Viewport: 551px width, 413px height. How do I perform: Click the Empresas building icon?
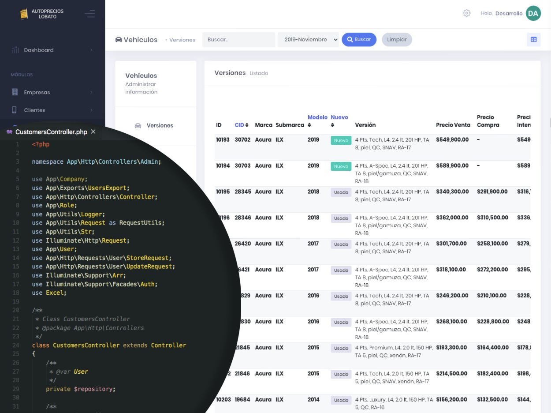pyautogui.click(x=15, y=92)
